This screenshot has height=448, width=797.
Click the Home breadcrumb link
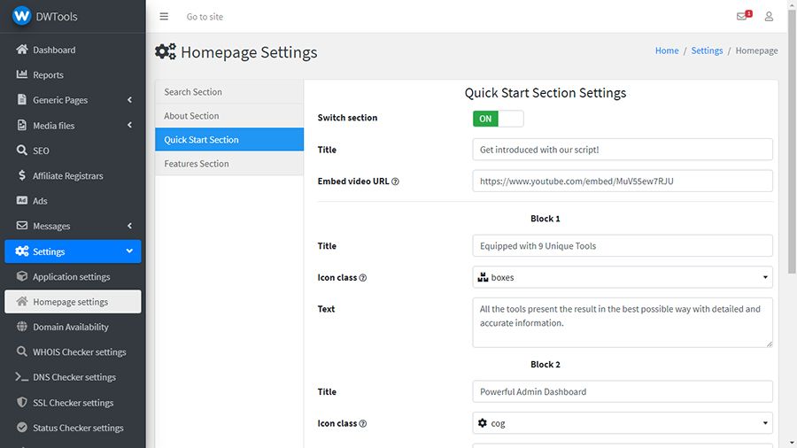coord(667,50)
